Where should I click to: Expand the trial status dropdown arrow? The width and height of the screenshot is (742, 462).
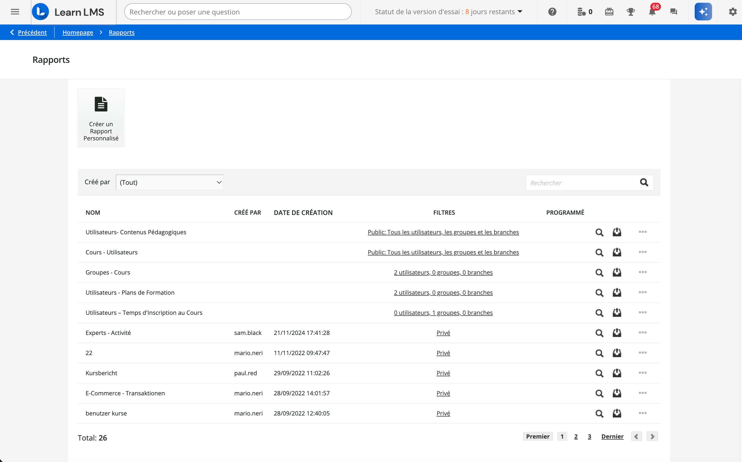point(520,12)
